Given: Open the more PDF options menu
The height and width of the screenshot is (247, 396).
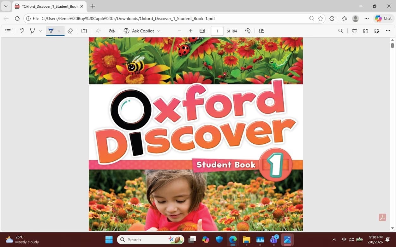Looking at the screenshot, I should coord(388,31).
